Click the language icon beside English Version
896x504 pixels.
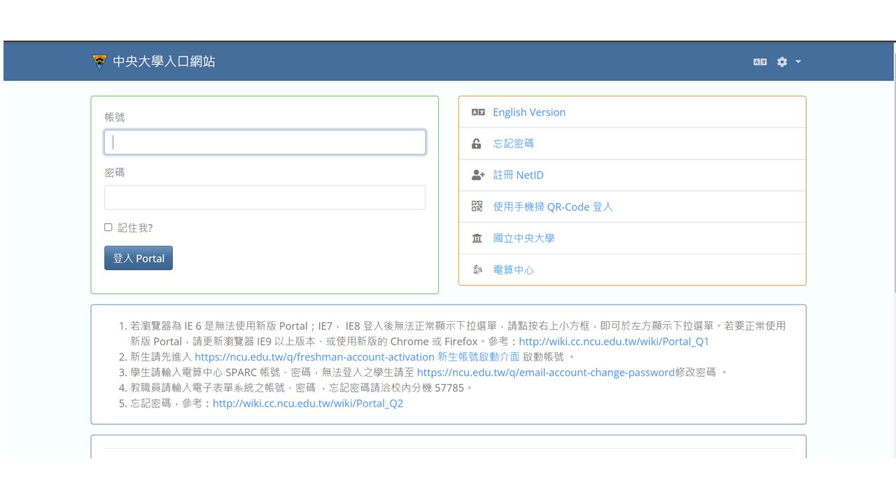click(477, 112)
